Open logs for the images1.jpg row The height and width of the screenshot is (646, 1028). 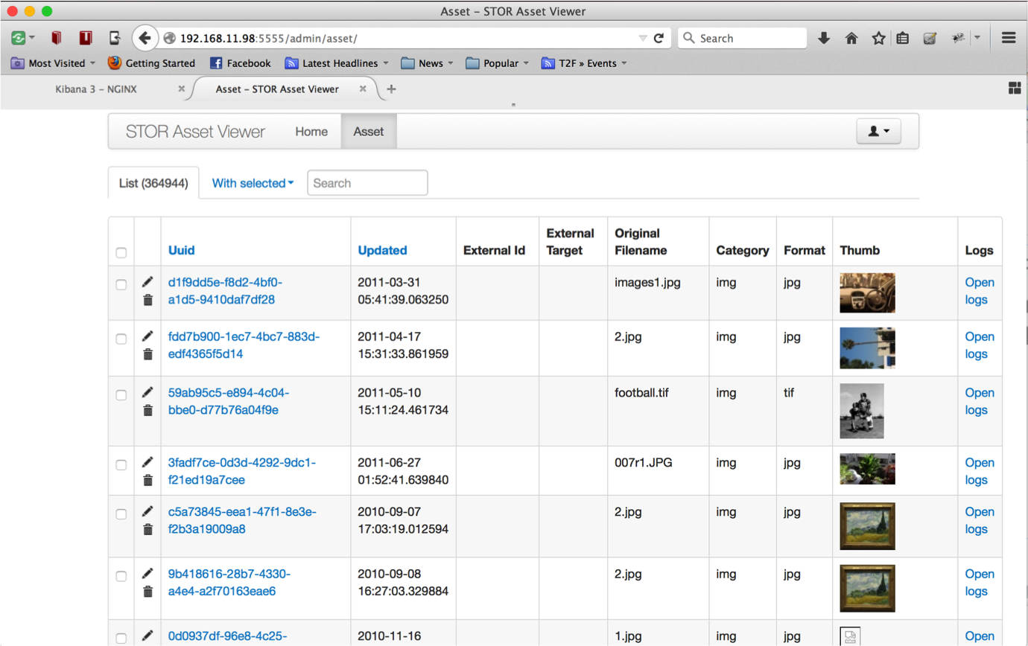tap(980, 291)
